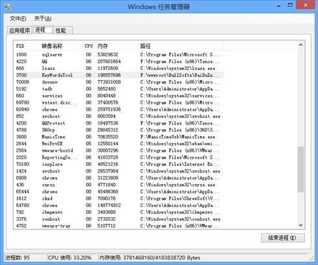The width and height of the screenshot is (318, 265).
Task: Click the 结束进程 button
Action: tap(283, 238)
